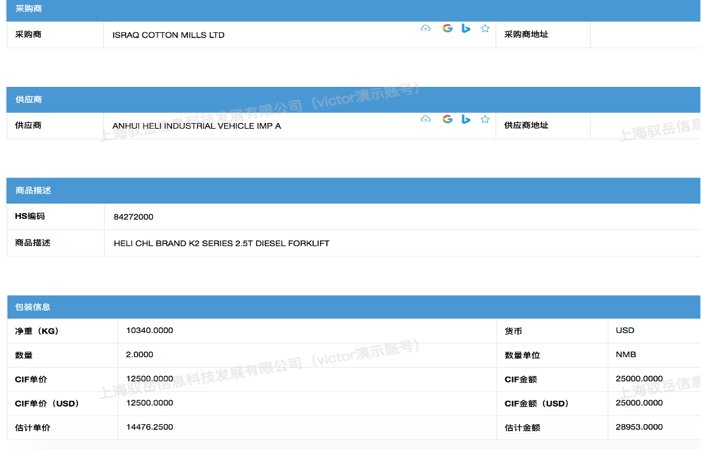Click the 商品描述 section header bar

(x=353, y=191)
